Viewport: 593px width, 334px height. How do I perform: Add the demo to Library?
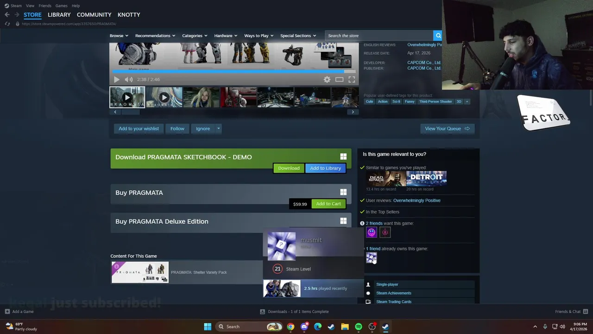point(325,168)
